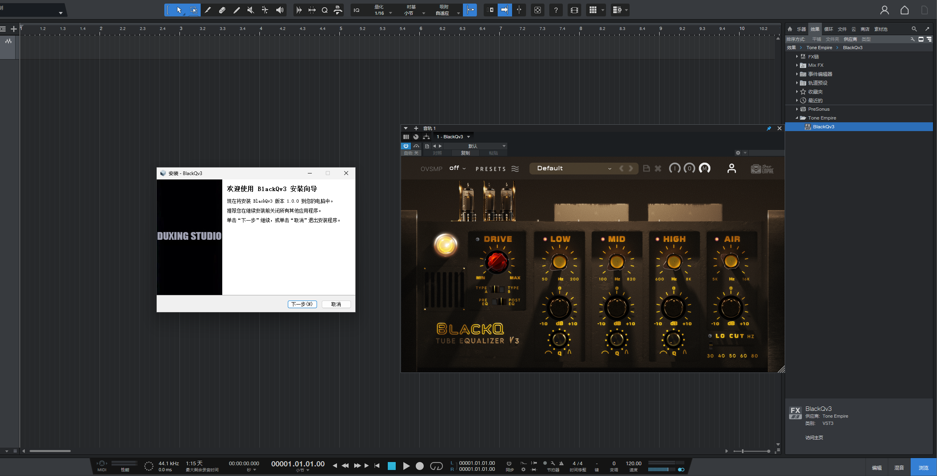Click the 120.00 tempo field
The height and width of the screenshot is (476, 937).
pos(633,464)
